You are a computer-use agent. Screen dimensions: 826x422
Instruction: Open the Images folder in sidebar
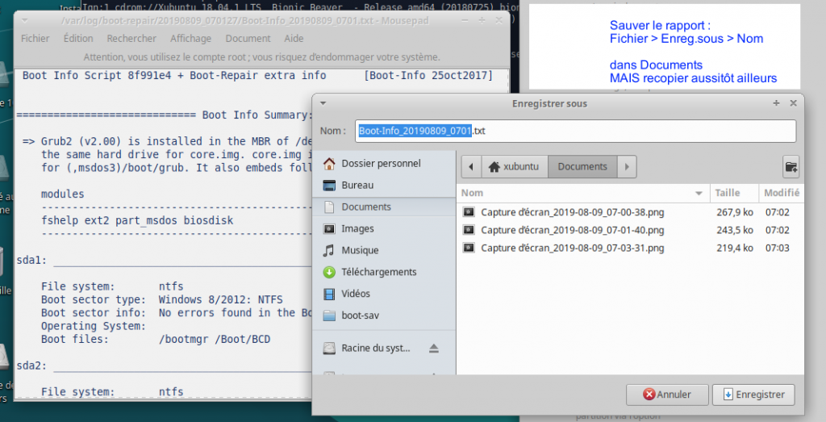click(357, 228)
